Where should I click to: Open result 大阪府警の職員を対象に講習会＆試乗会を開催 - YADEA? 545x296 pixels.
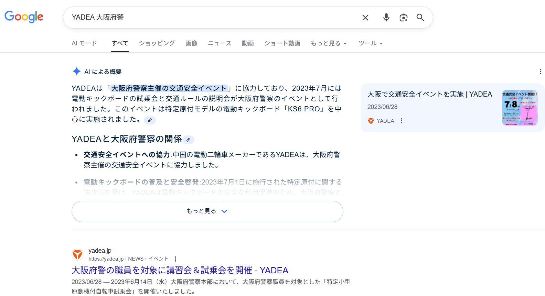pyautogui.click(x=180, y=270)
